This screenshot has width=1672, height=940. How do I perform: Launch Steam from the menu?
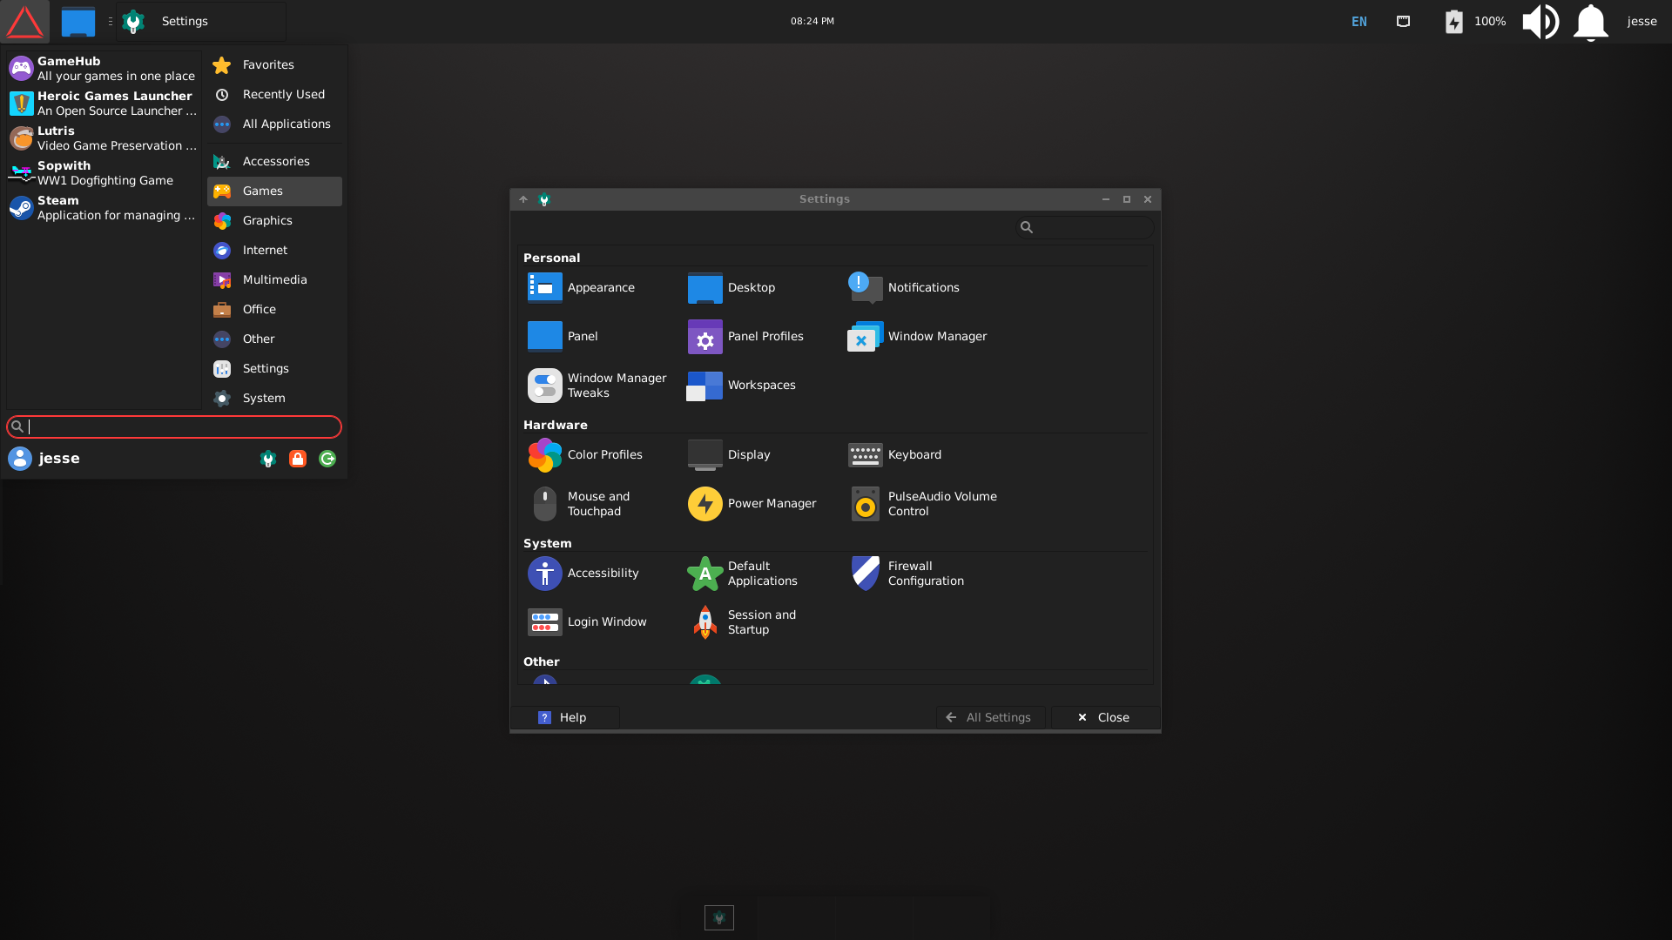click(103, 207)
